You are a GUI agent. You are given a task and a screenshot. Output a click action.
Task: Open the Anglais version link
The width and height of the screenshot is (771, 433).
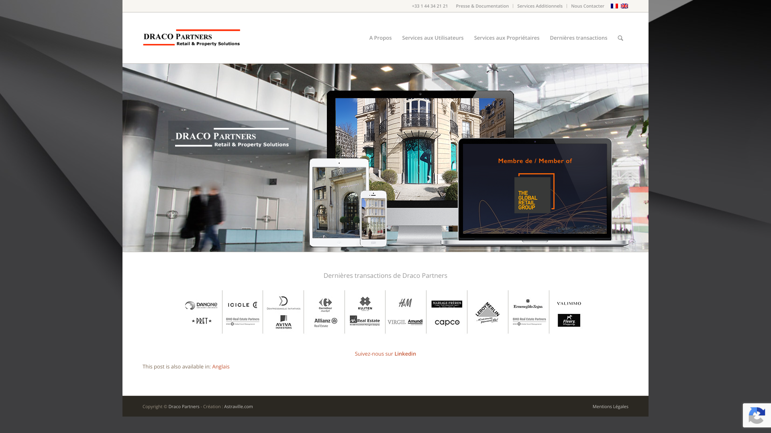pos(221,366)
